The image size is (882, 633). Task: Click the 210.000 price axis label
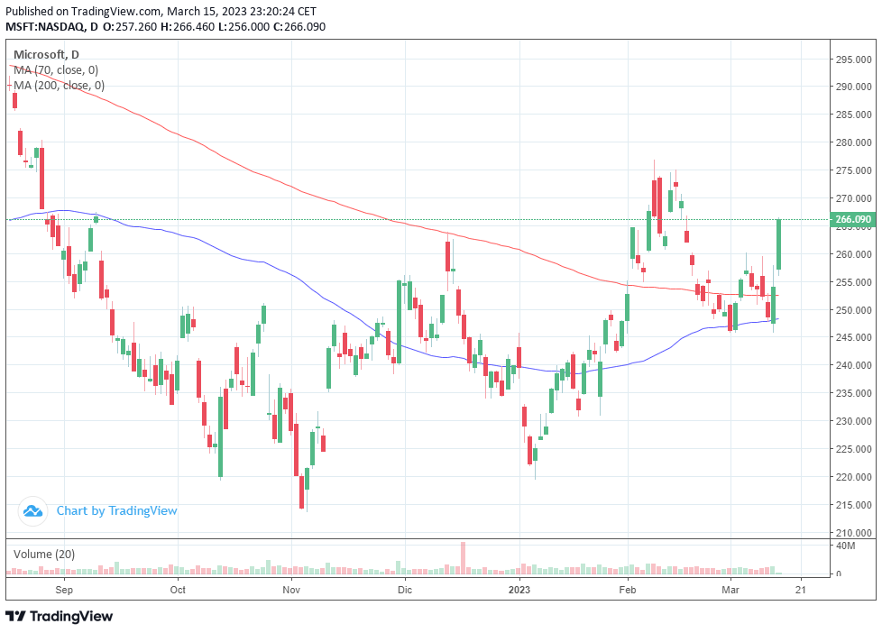(x=854, y=532)
